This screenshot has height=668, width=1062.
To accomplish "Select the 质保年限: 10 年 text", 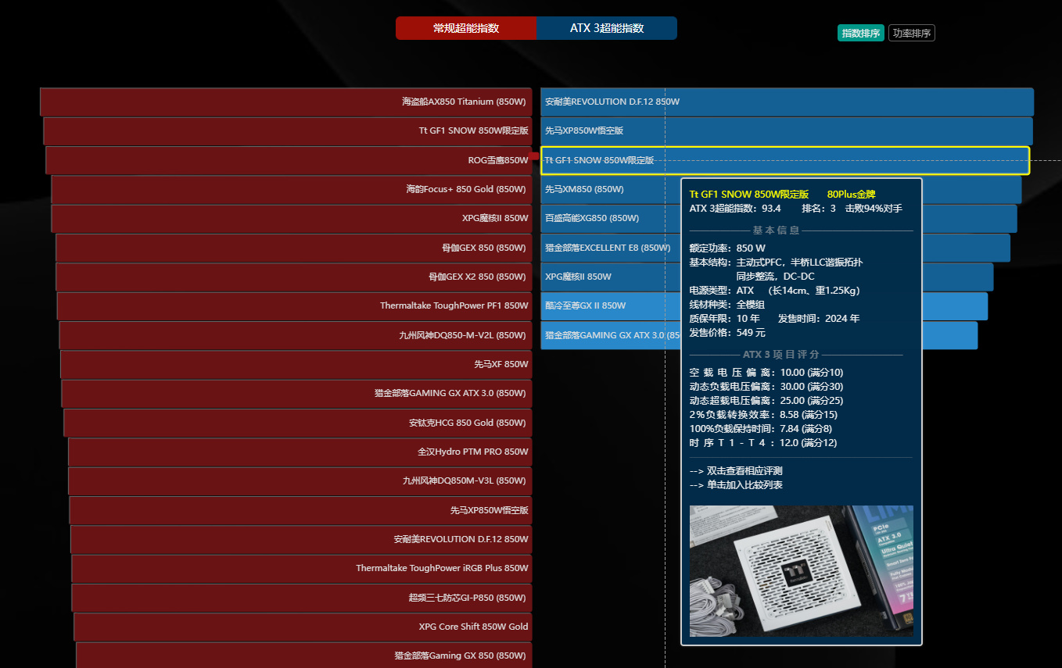I will tap(724, 319).
